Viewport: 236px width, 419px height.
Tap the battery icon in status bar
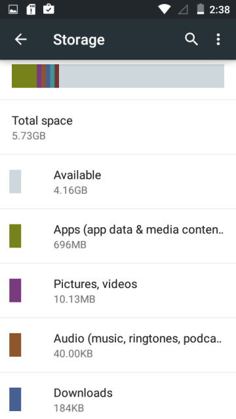coord(201,9)
